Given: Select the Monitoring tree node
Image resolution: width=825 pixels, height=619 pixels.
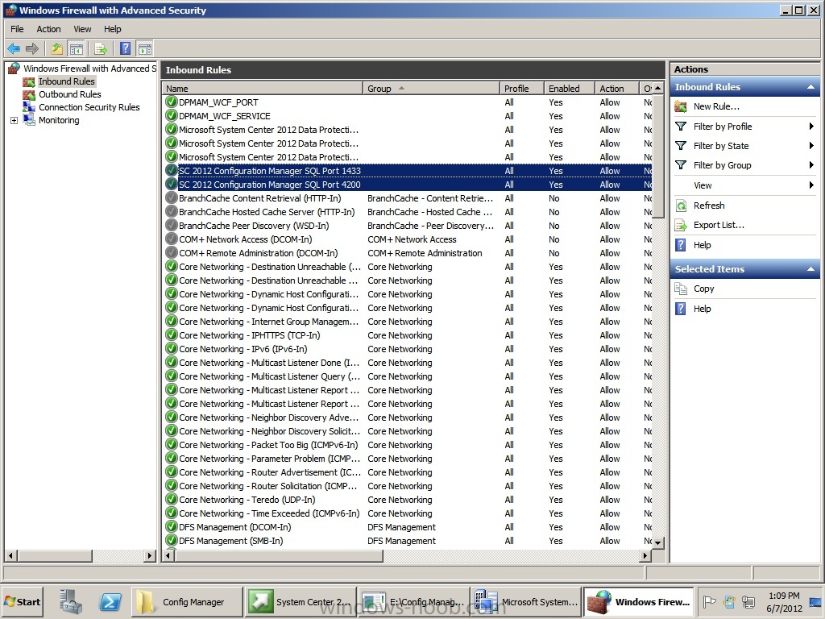Looking at the screenshot, I should tap(59, 120).
